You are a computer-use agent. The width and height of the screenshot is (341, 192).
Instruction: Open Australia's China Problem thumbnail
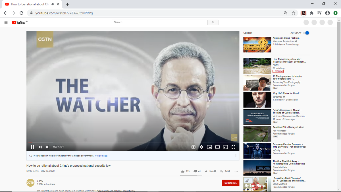point(257,44)
